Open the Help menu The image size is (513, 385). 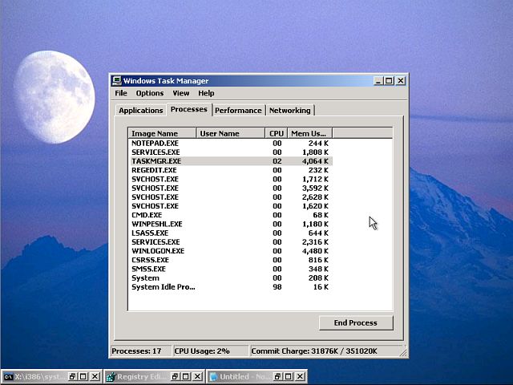pos(206,93)
